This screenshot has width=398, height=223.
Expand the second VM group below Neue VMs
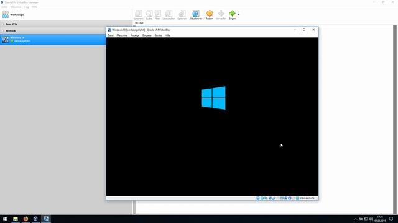[x=3, y=30]
